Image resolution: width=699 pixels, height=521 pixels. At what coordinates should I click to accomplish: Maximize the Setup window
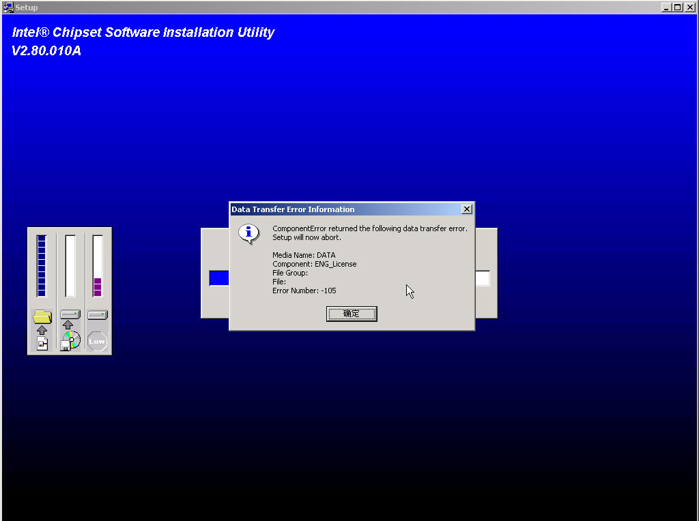point(677,8)
